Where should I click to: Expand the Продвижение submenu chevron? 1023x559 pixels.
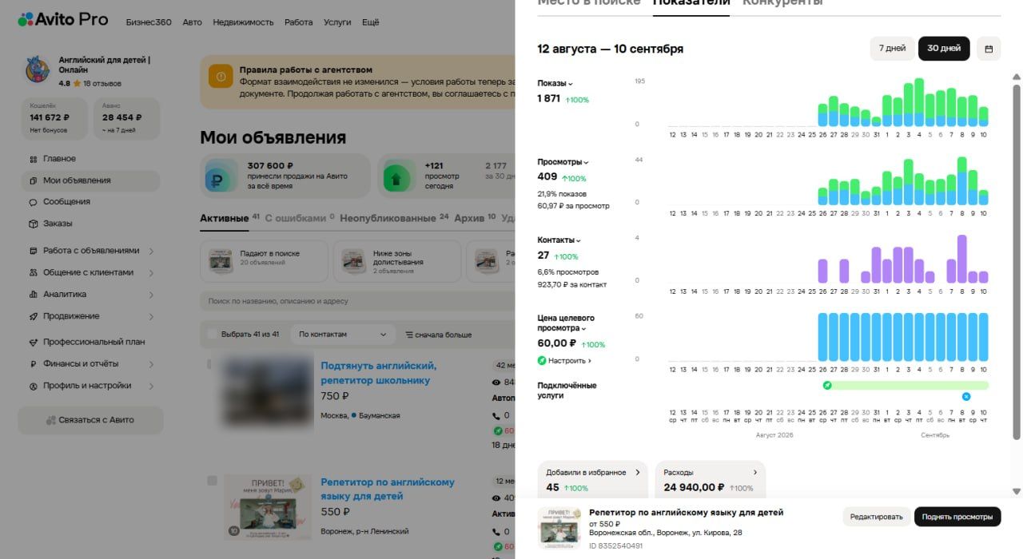[x=151, y=316]
